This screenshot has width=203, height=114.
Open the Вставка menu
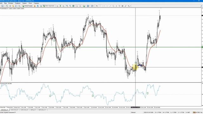coord(10,3)
